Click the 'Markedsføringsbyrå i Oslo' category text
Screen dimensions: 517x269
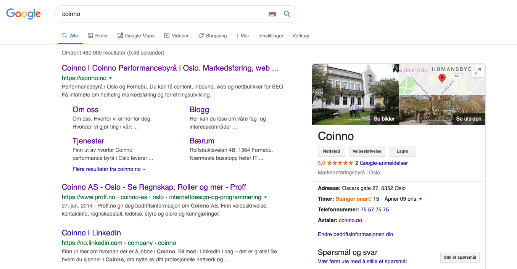pyautogui.click(x=349, y=172)
